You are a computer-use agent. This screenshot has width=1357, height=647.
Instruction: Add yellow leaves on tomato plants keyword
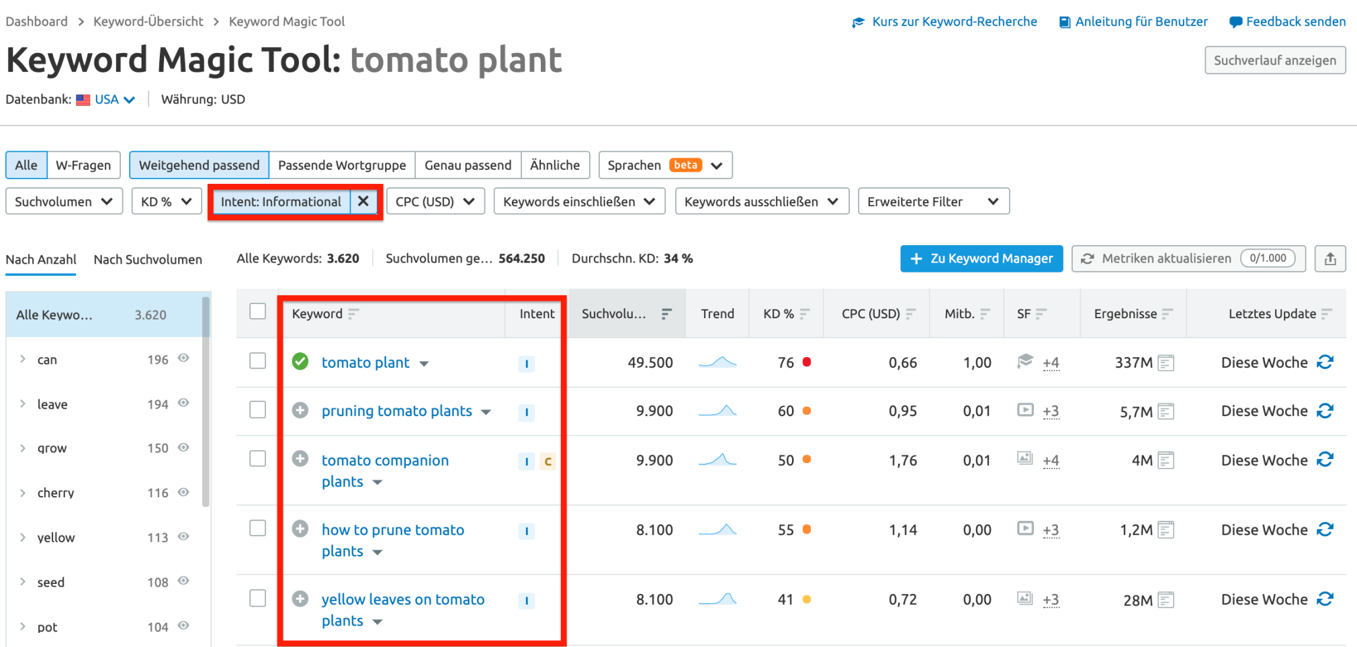pyautogui.click(x=300, y=598)
